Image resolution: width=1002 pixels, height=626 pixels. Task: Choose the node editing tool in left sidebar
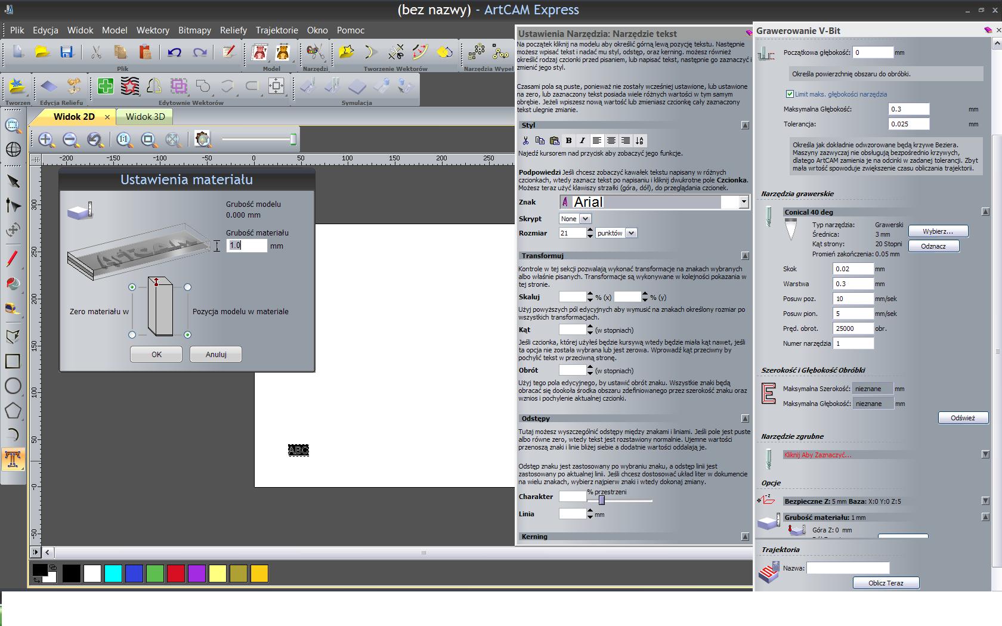(13, 206)
